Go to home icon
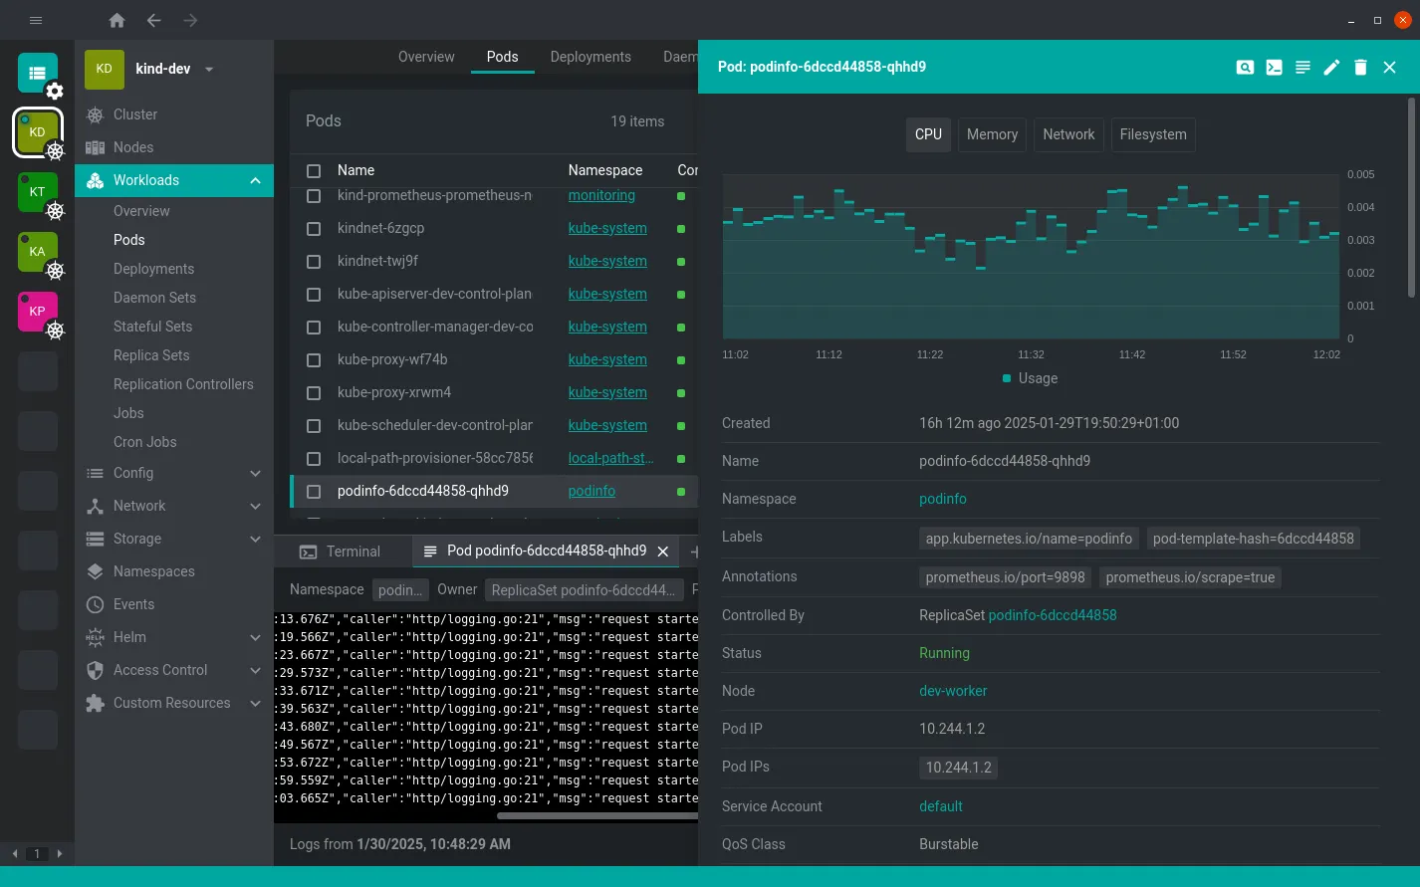1420x887 pixels. (x=117, y=20)
